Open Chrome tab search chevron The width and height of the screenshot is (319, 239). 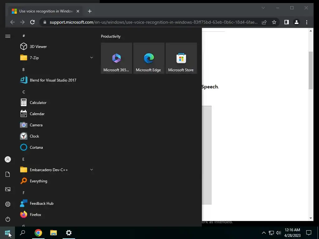263,8
